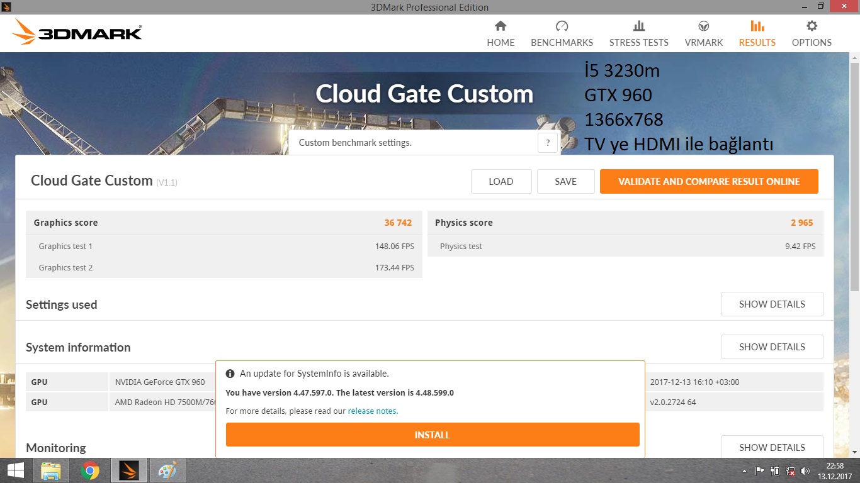Viewport: 860px width, 483px height.
Task: Validate and compare result online
Action: (709, 181)
